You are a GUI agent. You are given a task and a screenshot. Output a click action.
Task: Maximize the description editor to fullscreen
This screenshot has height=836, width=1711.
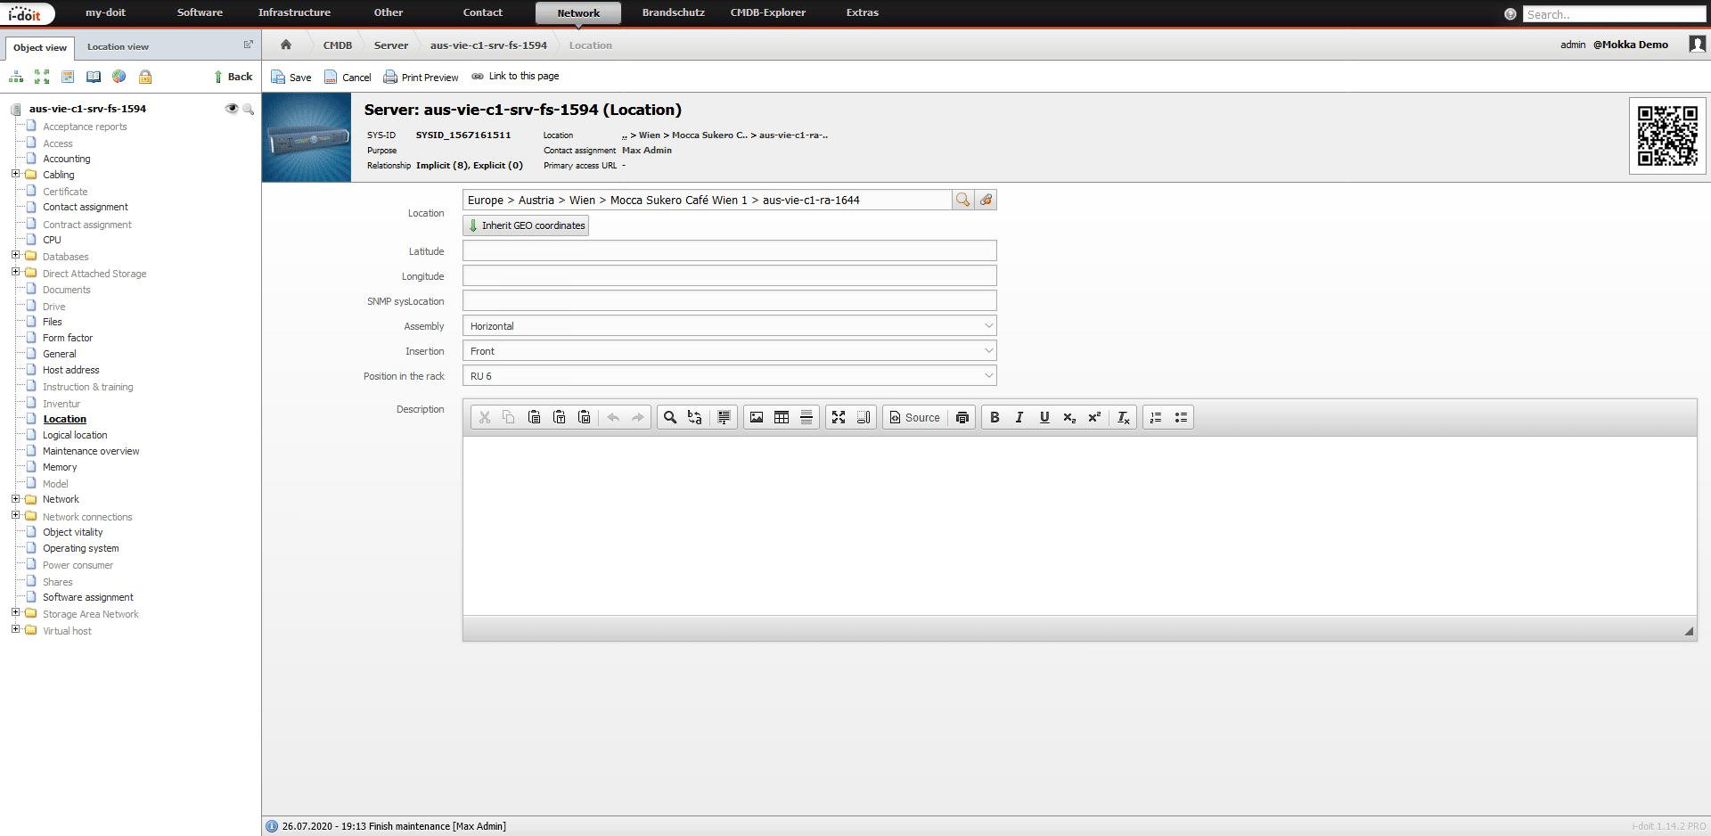click(x=839, y=417)
